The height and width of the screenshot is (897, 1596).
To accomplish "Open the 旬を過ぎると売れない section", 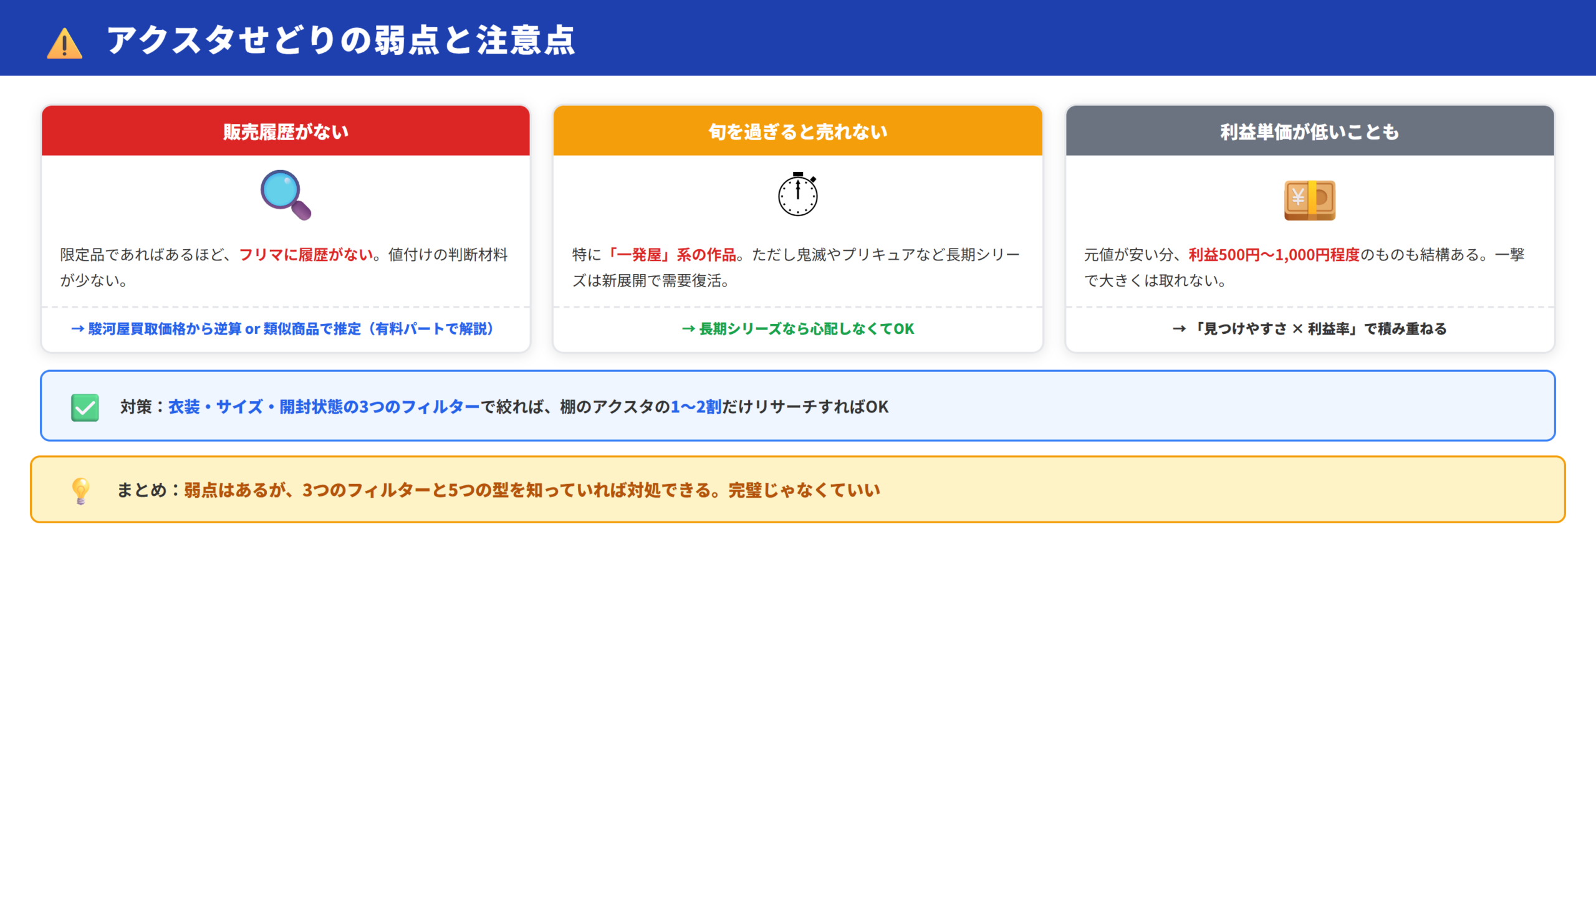I will coord(797,131).
